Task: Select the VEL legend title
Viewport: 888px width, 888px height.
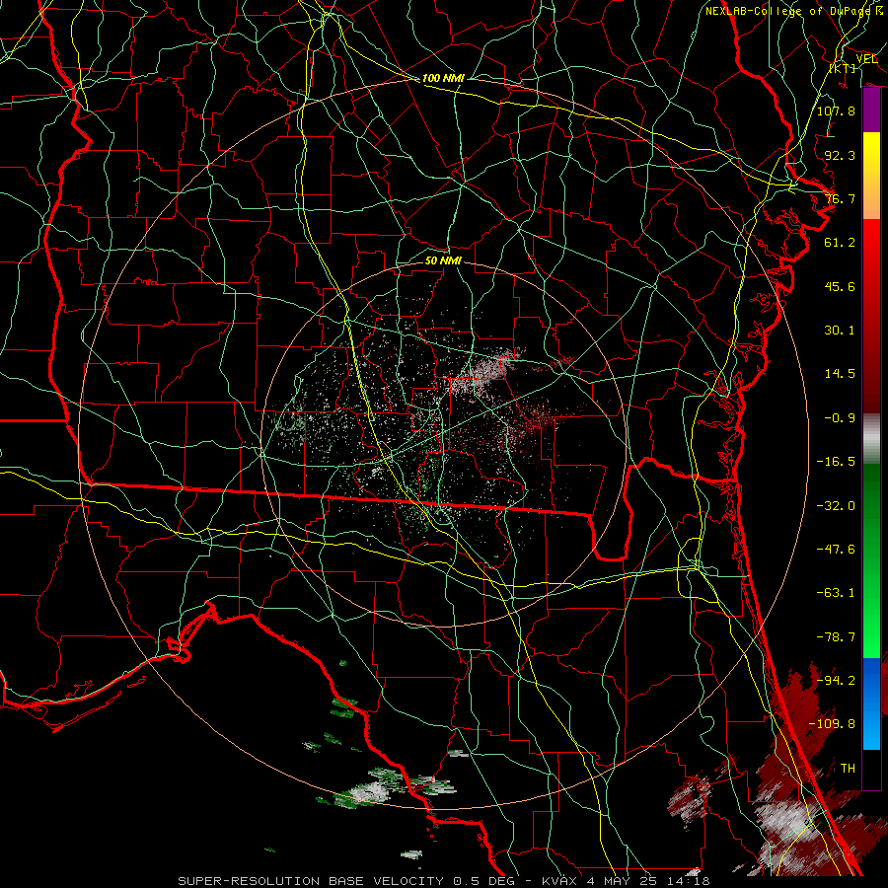Action: (x=866, y=58)
